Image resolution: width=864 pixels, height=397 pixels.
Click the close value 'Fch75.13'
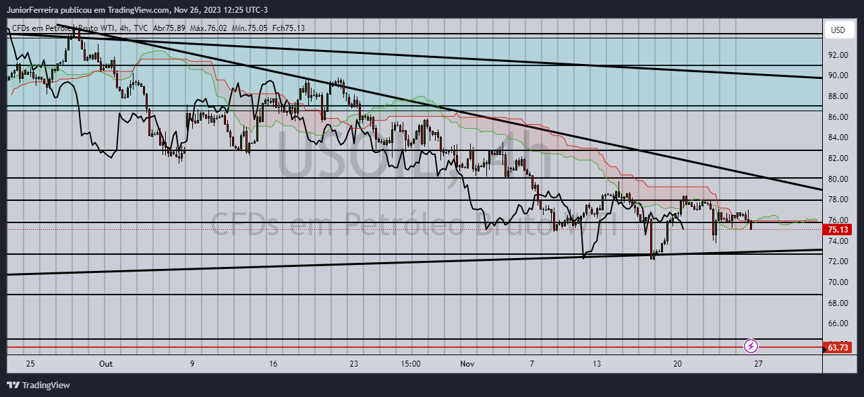[x=289, y=28]
